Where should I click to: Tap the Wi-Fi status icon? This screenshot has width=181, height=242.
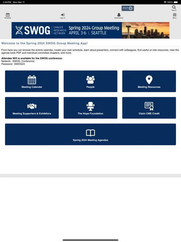pos(165,2)
